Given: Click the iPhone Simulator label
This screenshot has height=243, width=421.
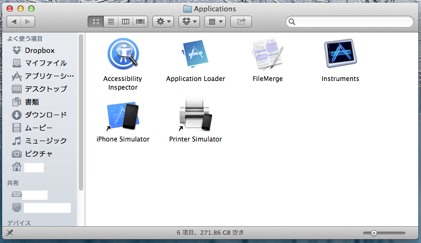Looking at the screenshot, I should point(123,139).
